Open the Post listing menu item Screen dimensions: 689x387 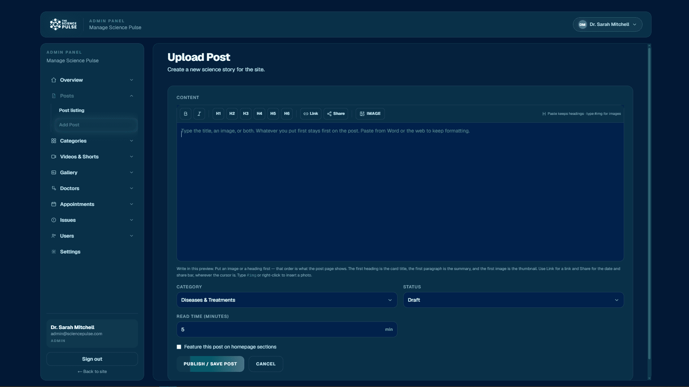[72, 111]
